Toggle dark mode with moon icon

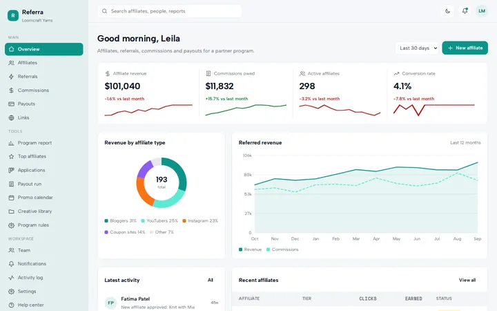tap(447, 11)
